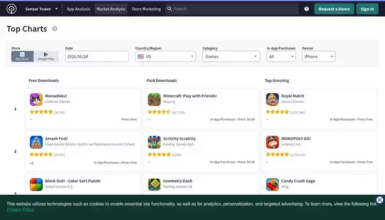Viewport: 385px width, 220px height.
Task: Click the MONOPOLY GO! app icon
Action: click(273, 142)
